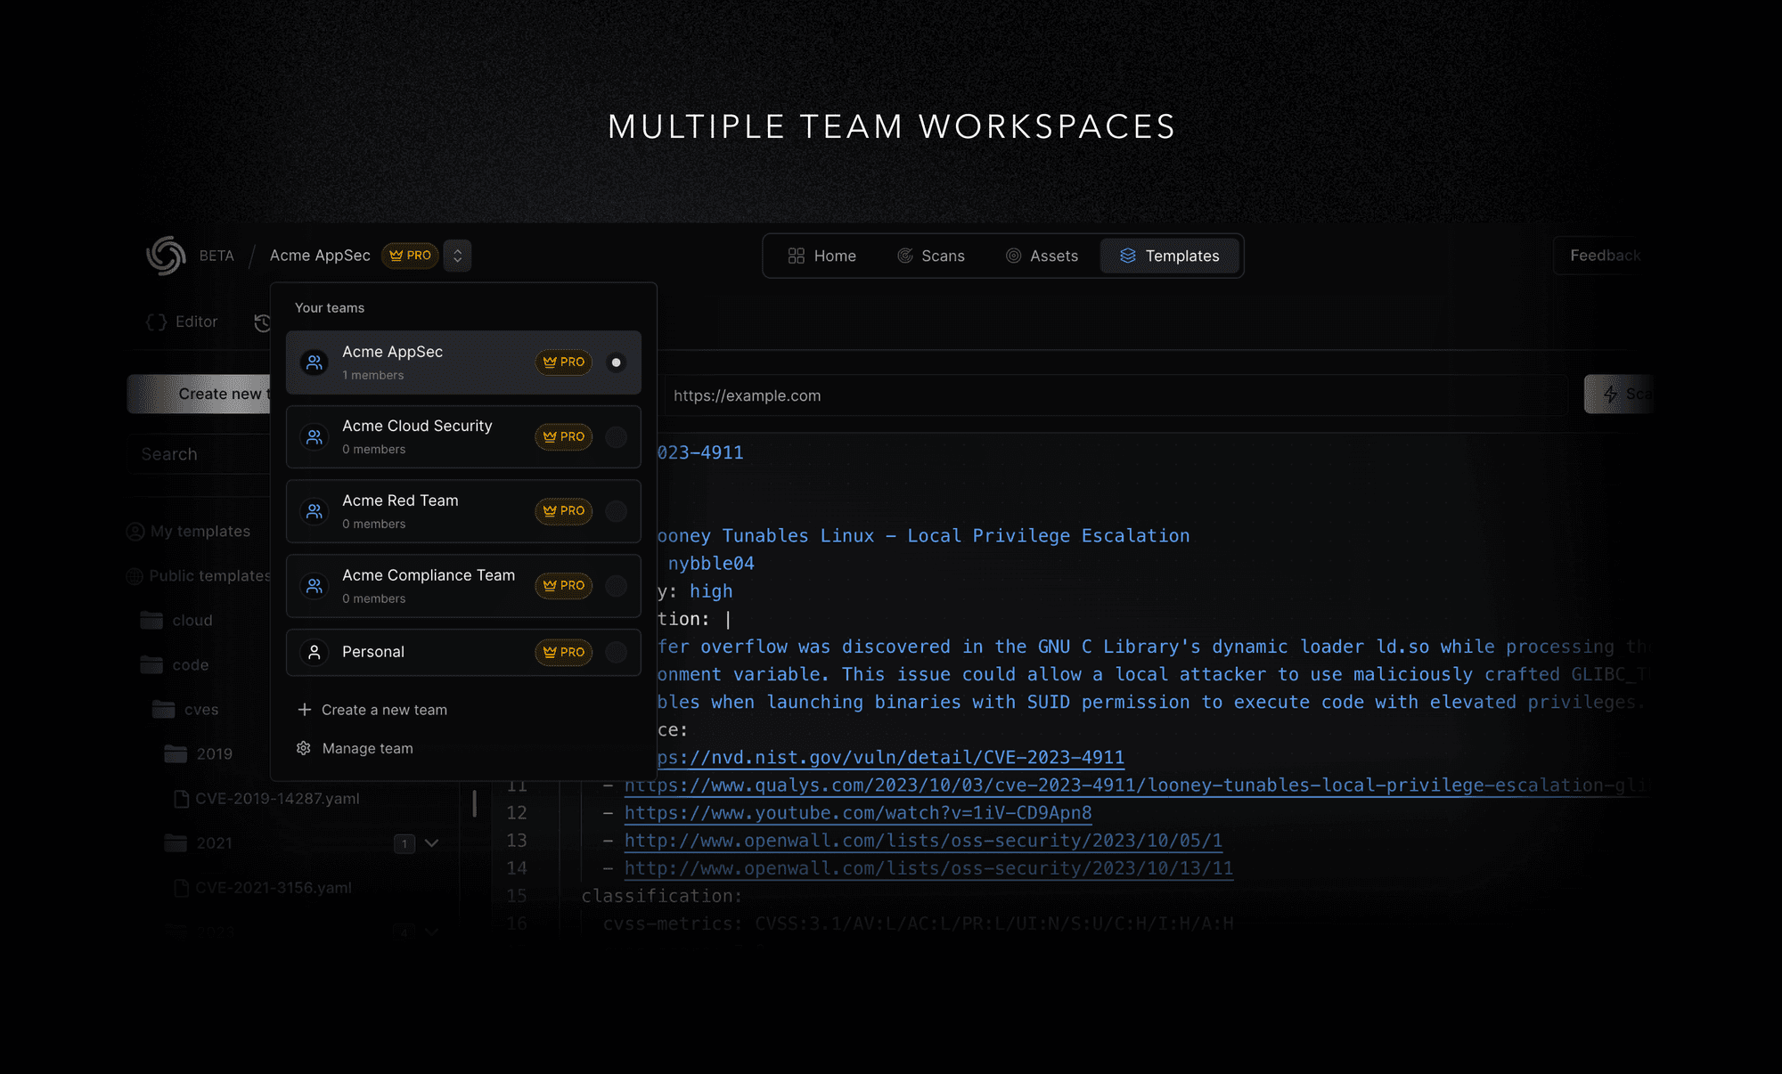Click the 'classification:' line in editor

(661, 896)
